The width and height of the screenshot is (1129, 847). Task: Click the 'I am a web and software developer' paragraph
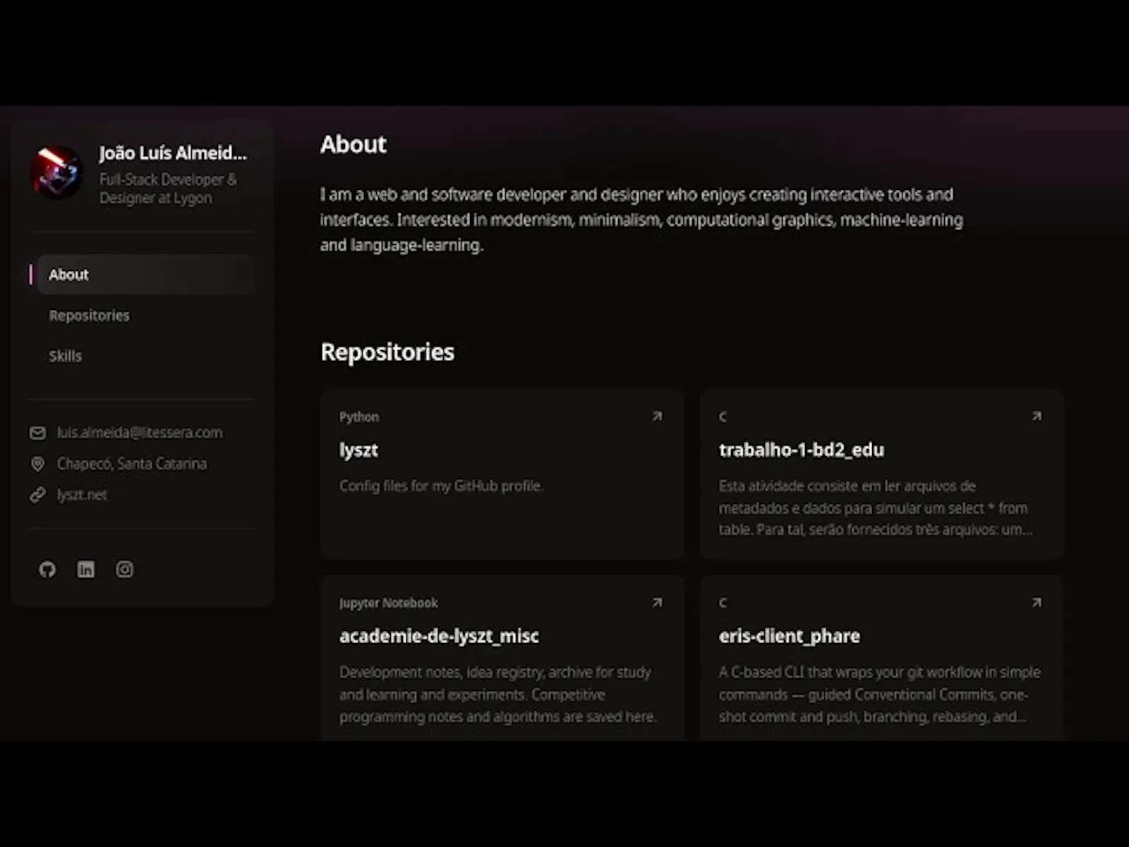641,220
